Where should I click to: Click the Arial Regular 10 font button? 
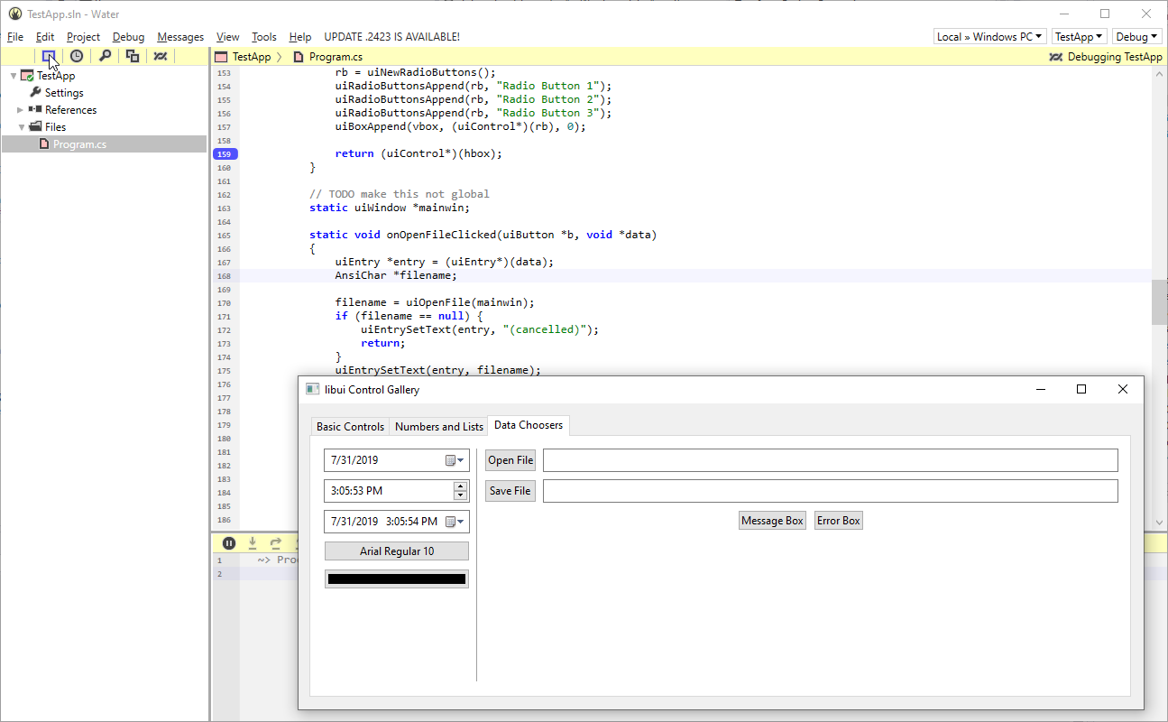[x=397, y=551]
